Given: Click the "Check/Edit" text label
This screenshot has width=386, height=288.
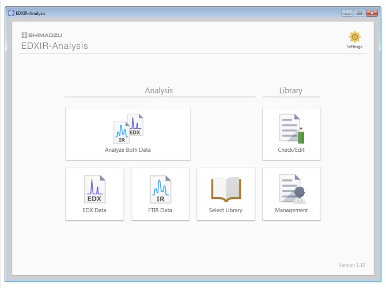Looking at the screenshot, I should coord(292,150).
